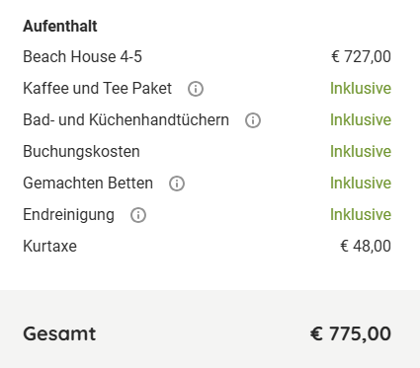Click Inklusive next to Gemachten Betten
Image resolution: width=420 pixels, height=368 pixels.
pyautogui.click(x=361, y=183)
